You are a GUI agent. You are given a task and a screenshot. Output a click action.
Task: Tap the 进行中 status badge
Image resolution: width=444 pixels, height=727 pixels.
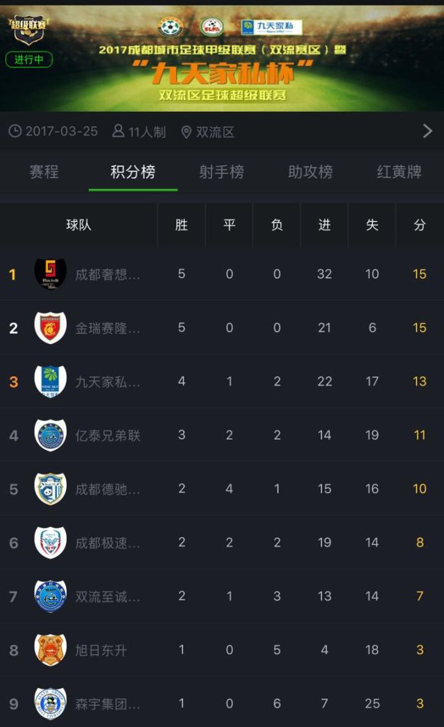pyautogui.click(x=29, y=59)
